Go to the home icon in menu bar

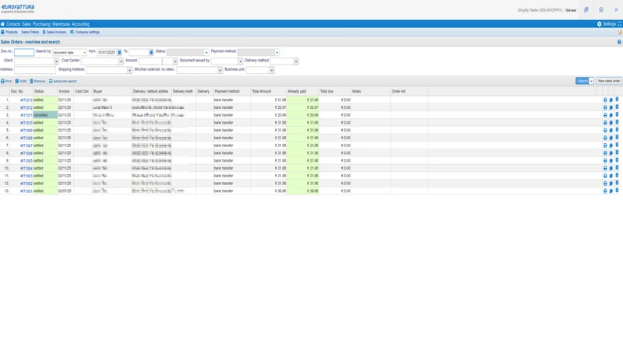click(3, 24)
